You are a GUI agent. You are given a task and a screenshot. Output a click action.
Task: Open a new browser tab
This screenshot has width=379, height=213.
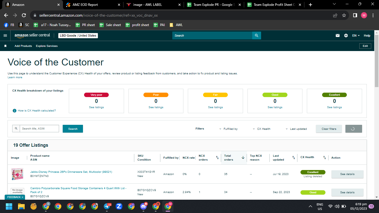tap(310, 5)
